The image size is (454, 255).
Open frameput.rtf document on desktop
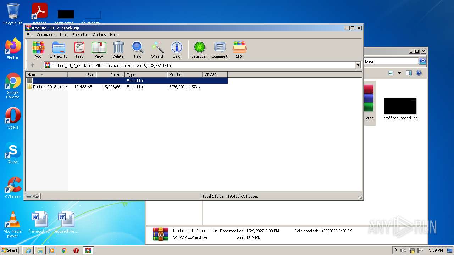pos(39,222)
